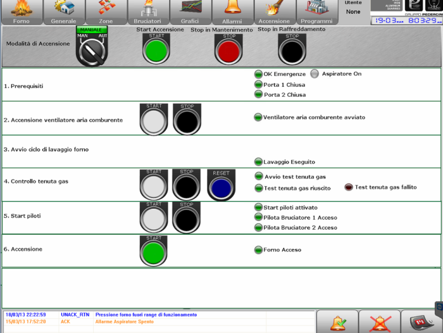Stop the pilot burners in step 5
The height and width of the screenshot is (333, 443).
(187, 218)
